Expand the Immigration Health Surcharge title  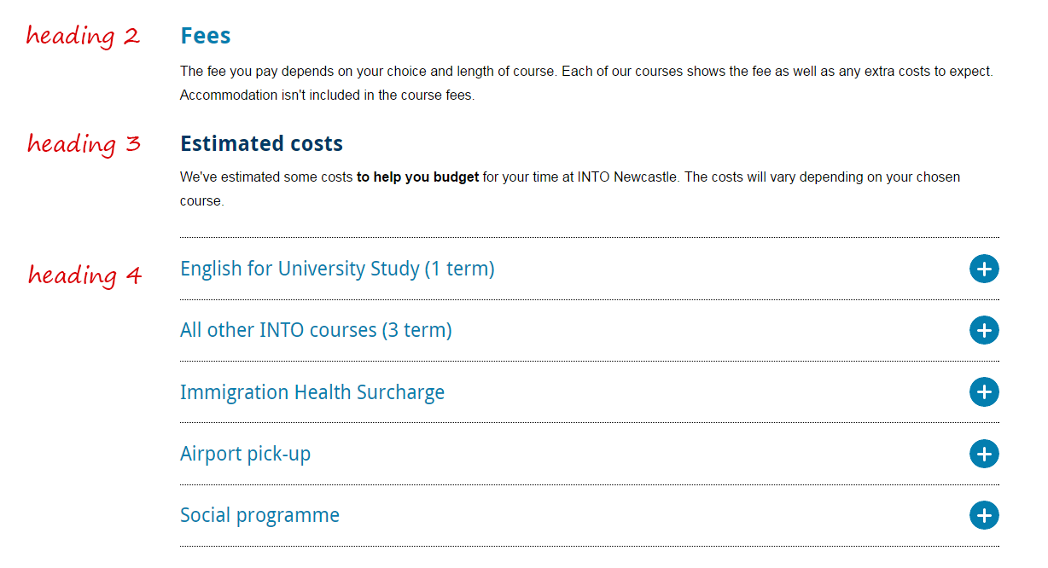(x=312, y=392)
